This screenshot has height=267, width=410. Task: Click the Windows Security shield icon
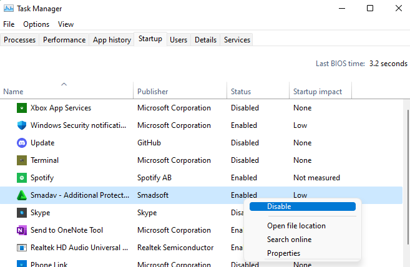(22, 125)
